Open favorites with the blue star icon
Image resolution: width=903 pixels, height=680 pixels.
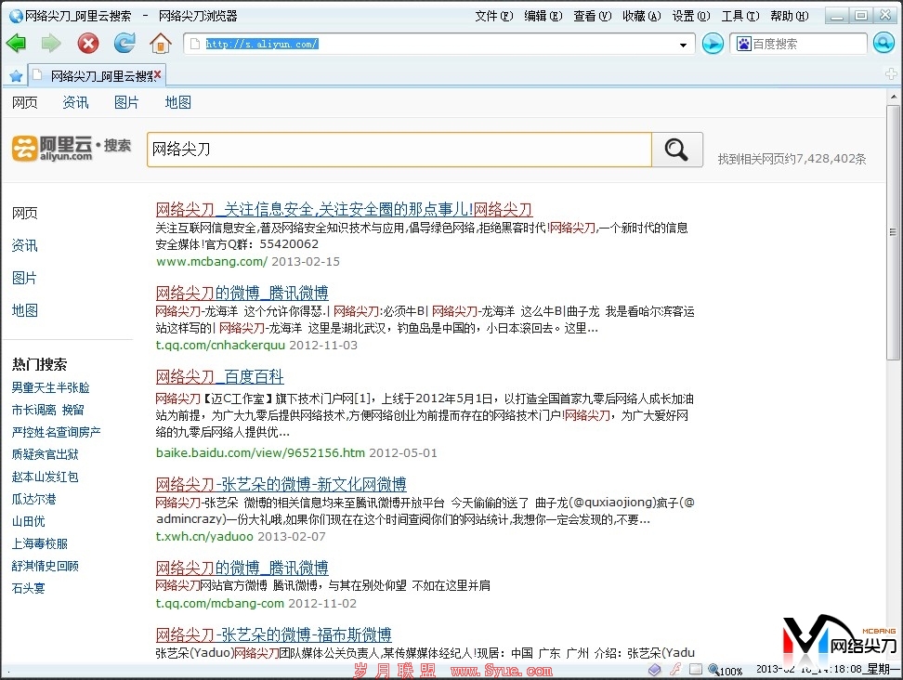(x=16, y=75)
